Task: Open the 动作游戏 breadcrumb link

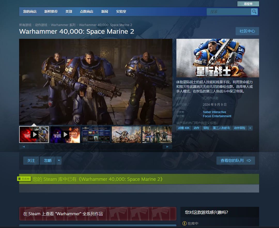Action: (x=41, y=25)
